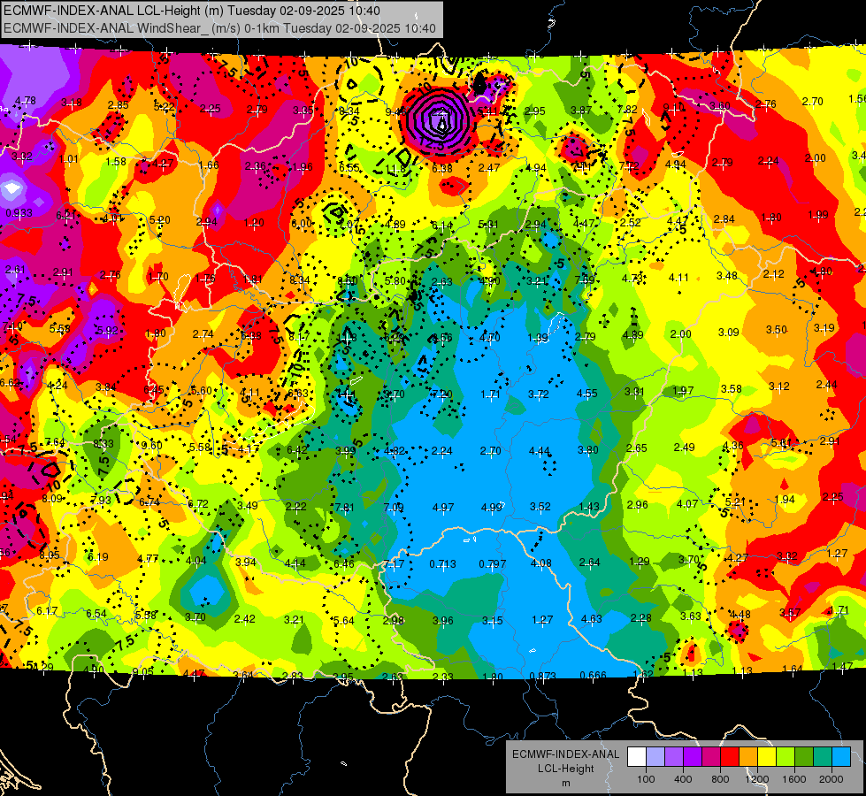The width and height of the screenshot is (866, 796).
Task: Click the lime yellow-green legend swatch
Action: pos(785,757)
